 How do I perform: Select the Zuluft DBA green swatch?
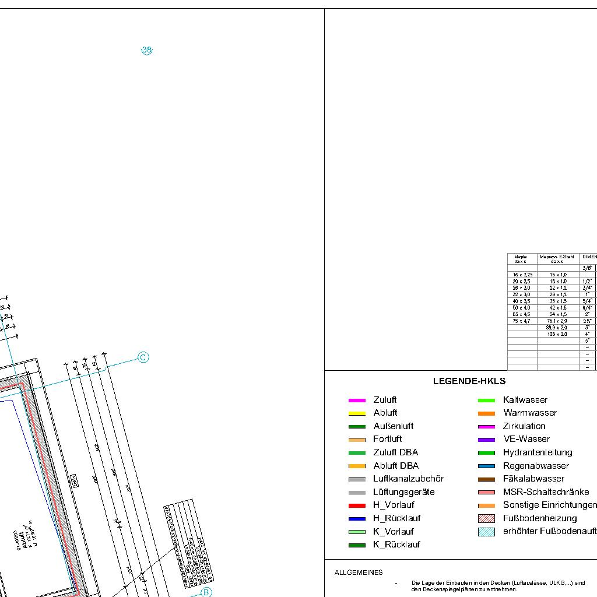[x=357, y=452]
